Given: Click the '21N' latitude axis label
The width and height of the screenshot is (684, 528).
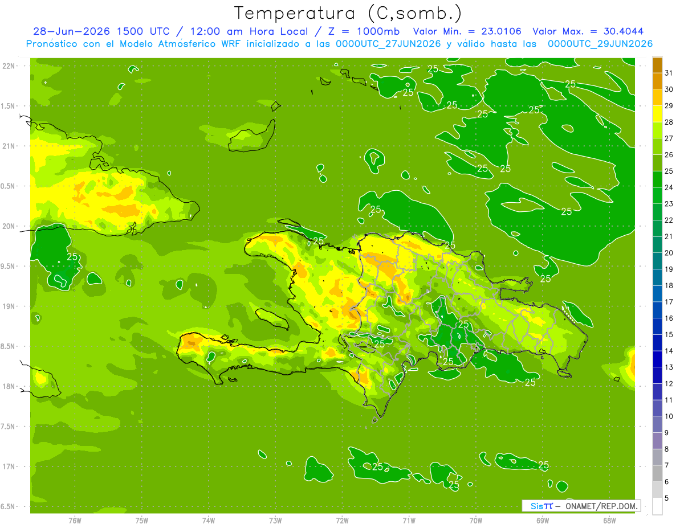Looking at the screenshot, I should click(9, 146).
